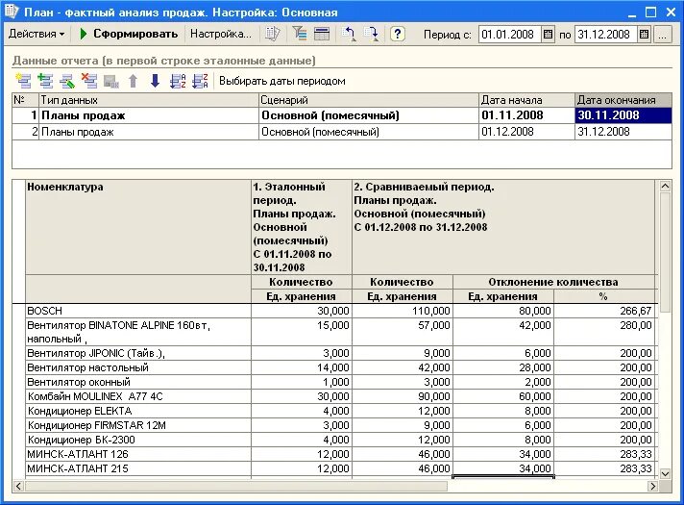Open the calendar for period start date
The image size is (684, 505).
[549, 35]
